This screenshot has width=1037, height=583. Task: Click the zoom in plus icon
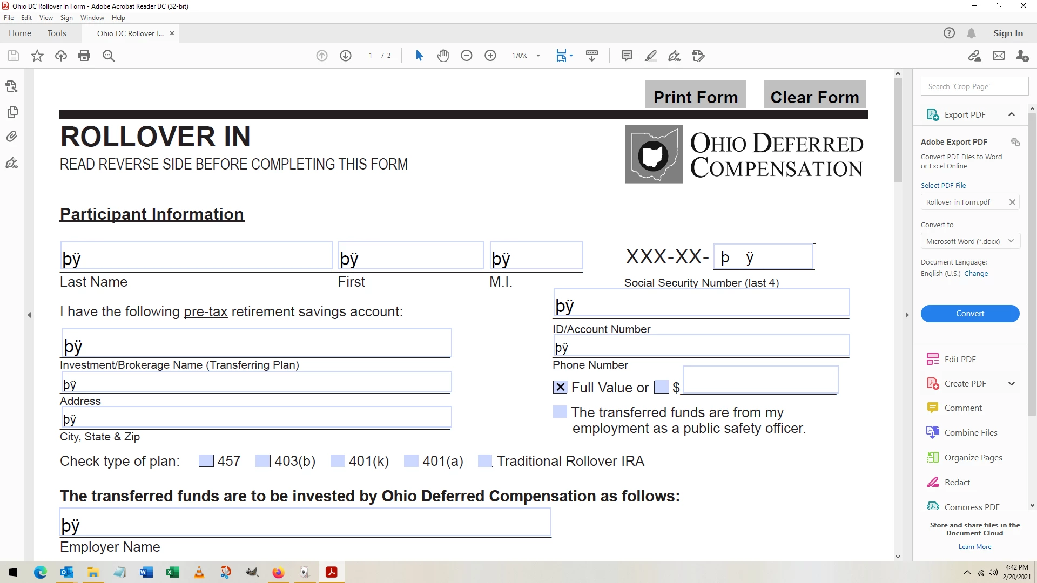pos(490,56)
